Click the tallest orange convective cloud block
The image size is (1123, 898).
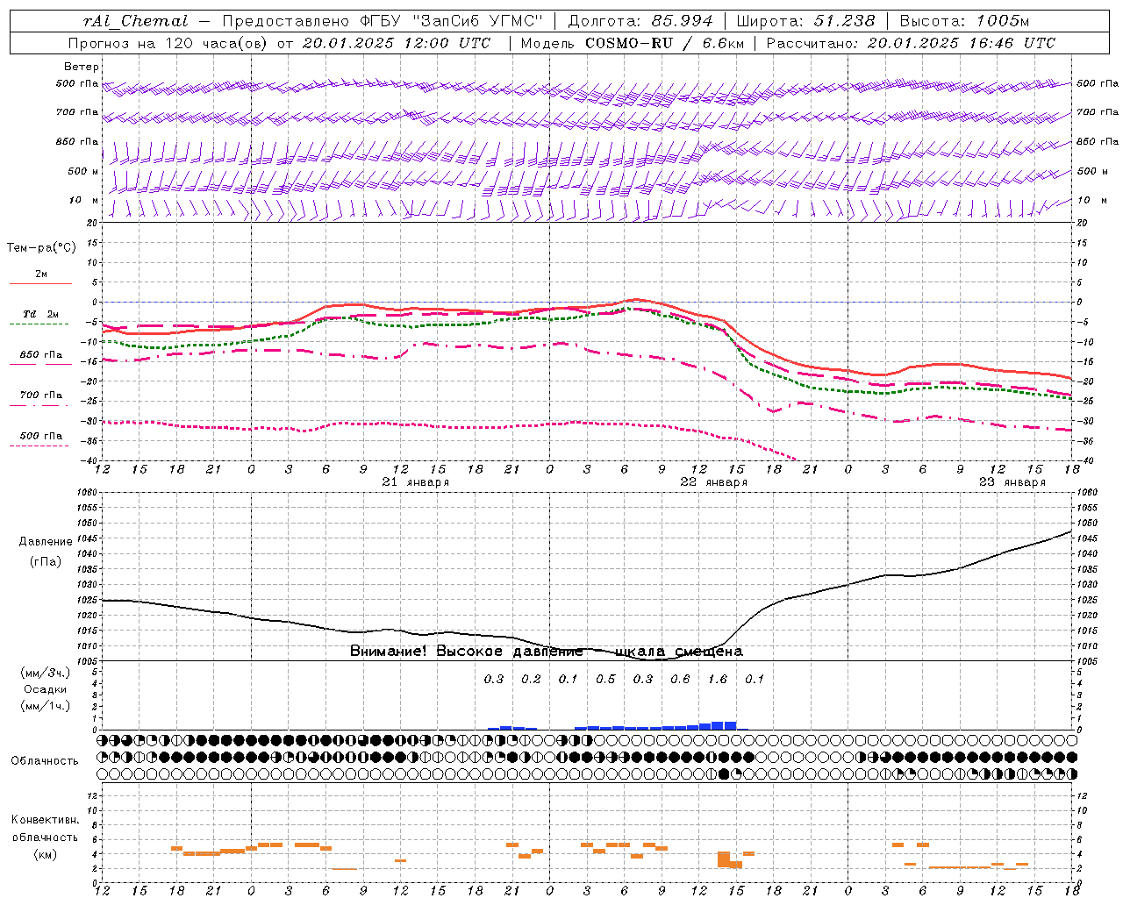724,859
